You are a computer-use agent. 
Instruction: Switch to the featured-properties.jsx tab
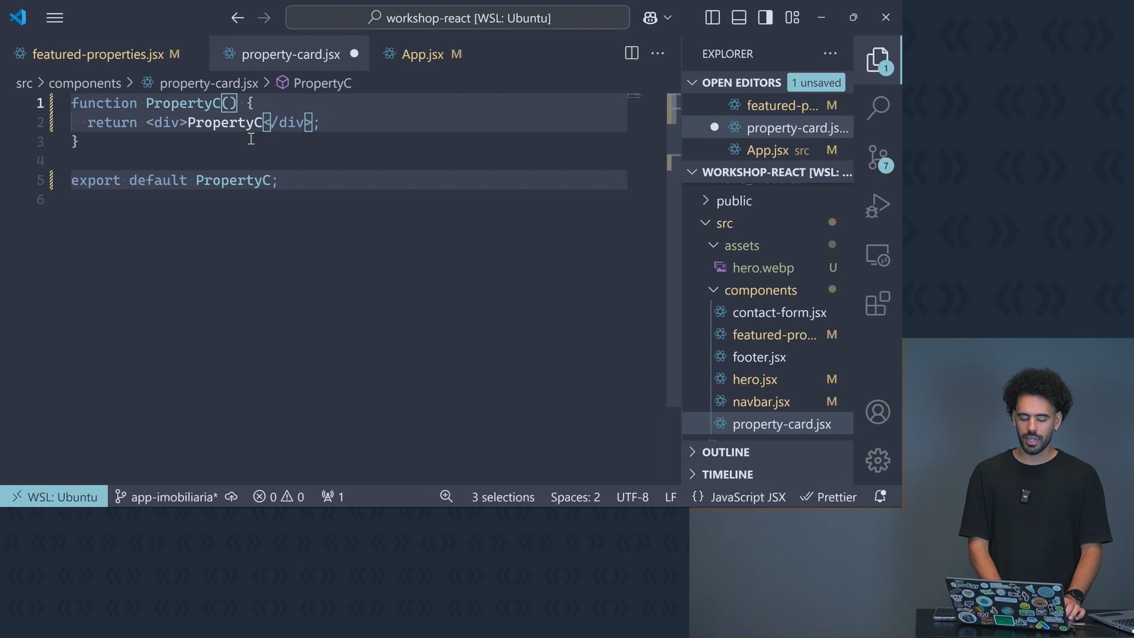pyautogui.click(x=97, y=54)
